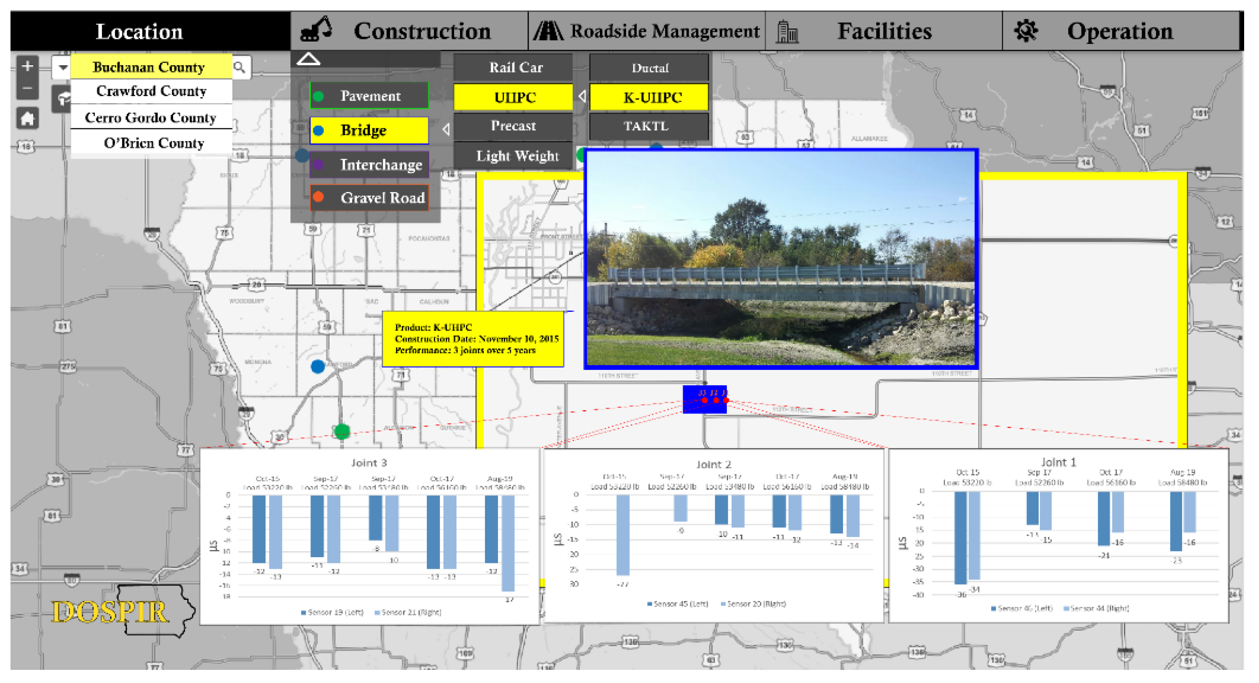
Task: Open the county search dropdown arrow
Action: click(x=63, y=67)
